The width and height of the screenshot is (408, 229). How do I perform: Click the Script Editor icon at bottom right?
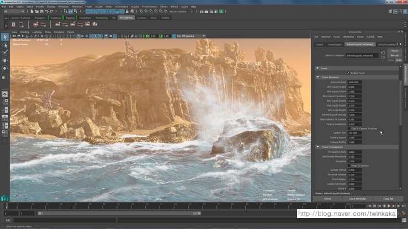pyautogui.click(x=404, y=220)
